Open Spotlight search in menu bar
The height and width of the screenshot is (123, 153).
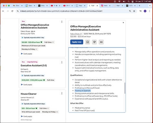click(128, 1)
